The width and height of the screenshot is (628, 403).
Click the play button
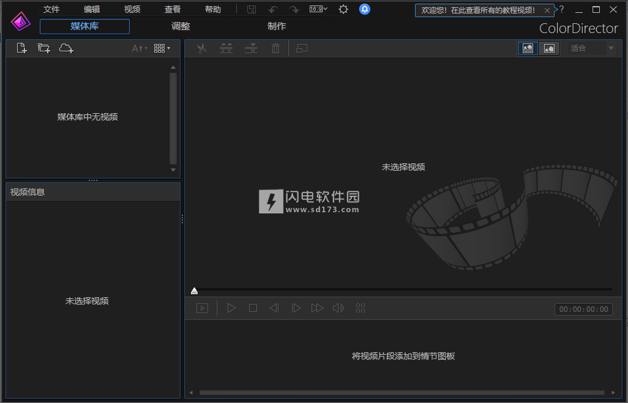point(231,308)
